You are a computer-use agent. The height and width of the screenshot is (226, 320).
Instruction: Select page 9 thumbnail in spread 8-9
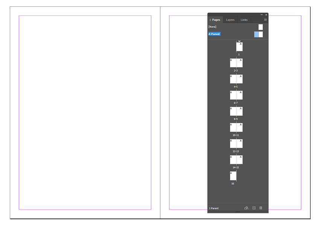[239, 111]
